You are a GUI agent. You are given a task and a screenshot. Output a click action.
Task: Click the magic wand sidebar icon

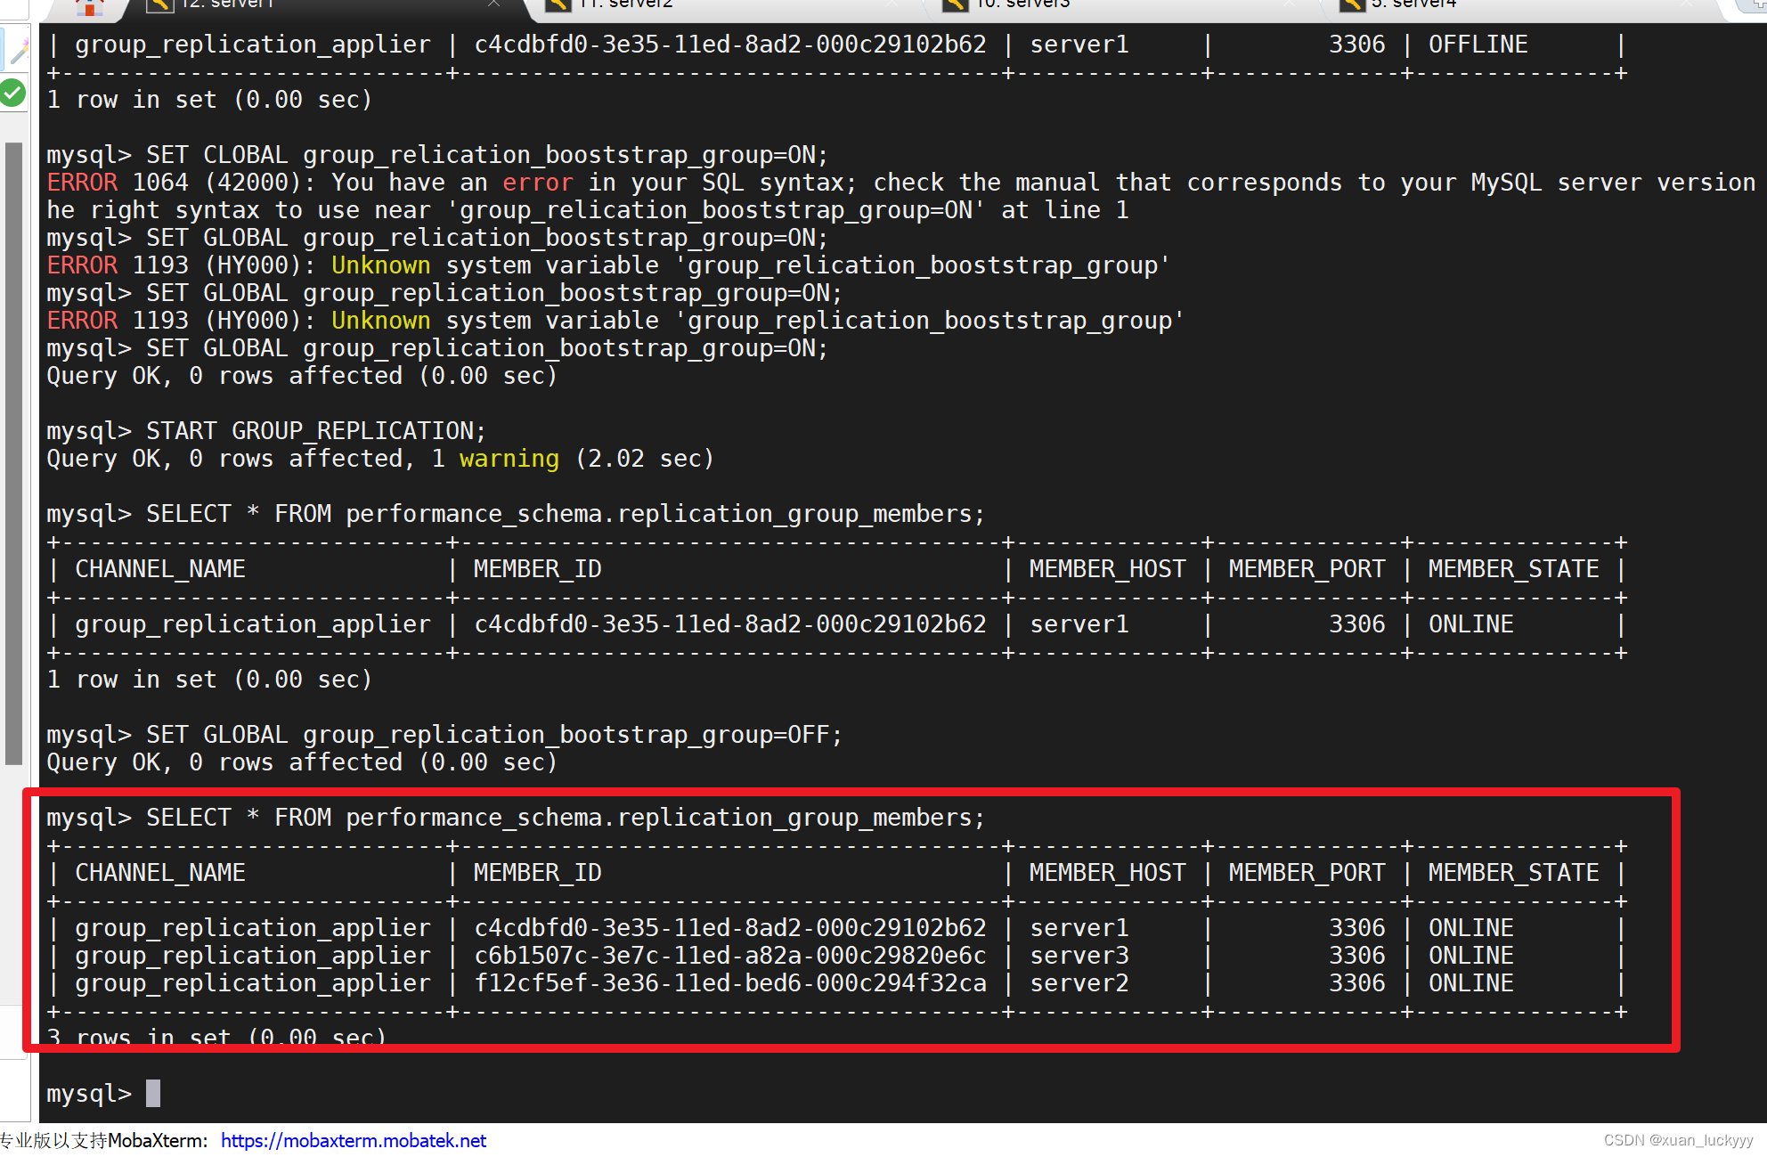point(18,52)
